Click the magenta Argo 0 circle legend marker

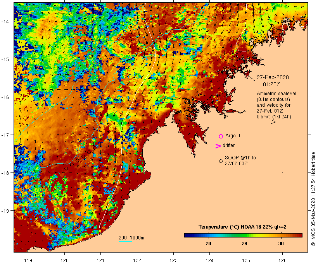pos(221,137)
